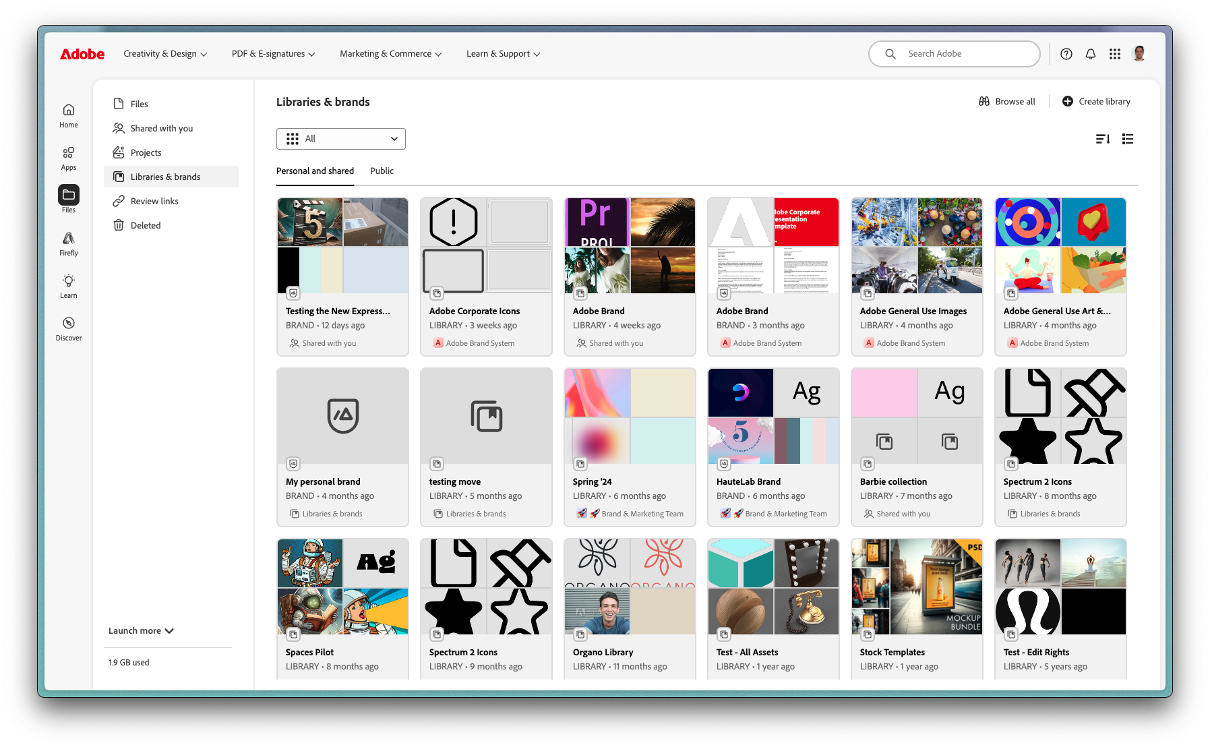
Task: Click the Adobe logo
Action: click(82, 54)
